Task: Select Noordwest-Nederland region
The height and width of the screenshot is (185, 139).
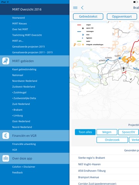Action: pyautogui.click(x=25, y=81)
